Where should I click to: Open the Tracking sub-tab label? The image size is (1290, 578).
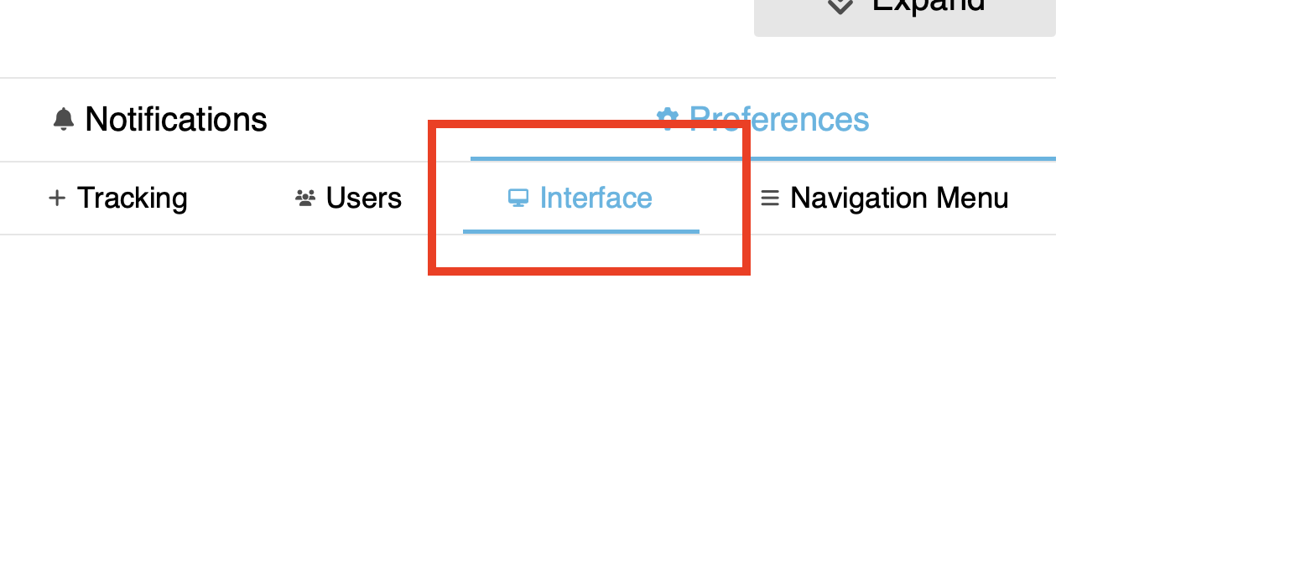click(132, 199)
